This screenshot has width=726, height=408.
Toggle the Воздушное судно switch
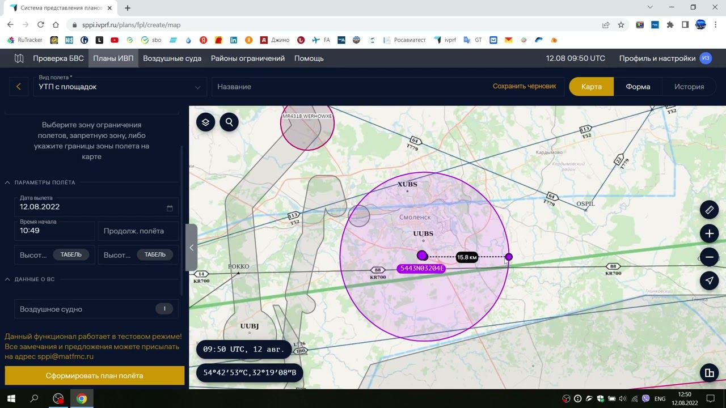click(164, 309)
